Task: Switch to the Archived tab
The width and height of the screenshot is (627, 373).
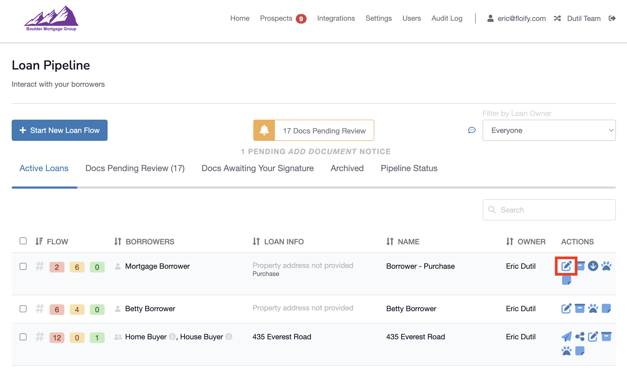Action: [x=347, y=168]
